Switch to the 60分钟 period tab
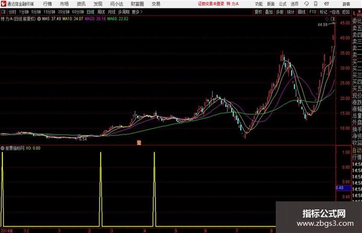362x233 pixels. tap(78, 12)
